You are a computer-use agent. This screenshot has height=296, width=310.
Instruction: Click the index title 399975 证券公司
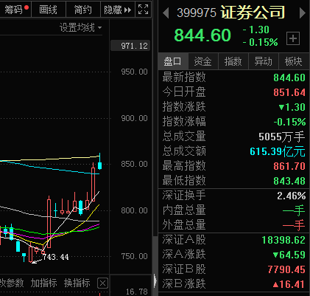tap(231, 13)
